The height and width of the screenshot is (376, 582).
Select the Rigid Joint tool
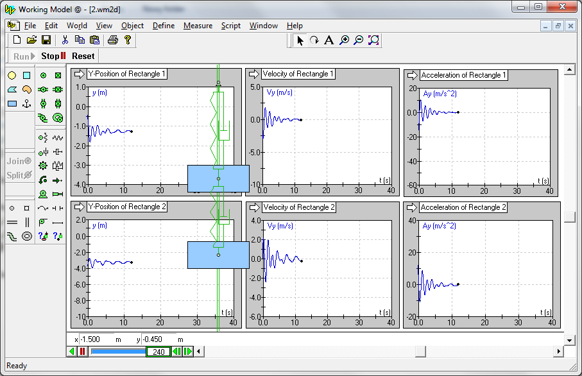coord(58,75)
